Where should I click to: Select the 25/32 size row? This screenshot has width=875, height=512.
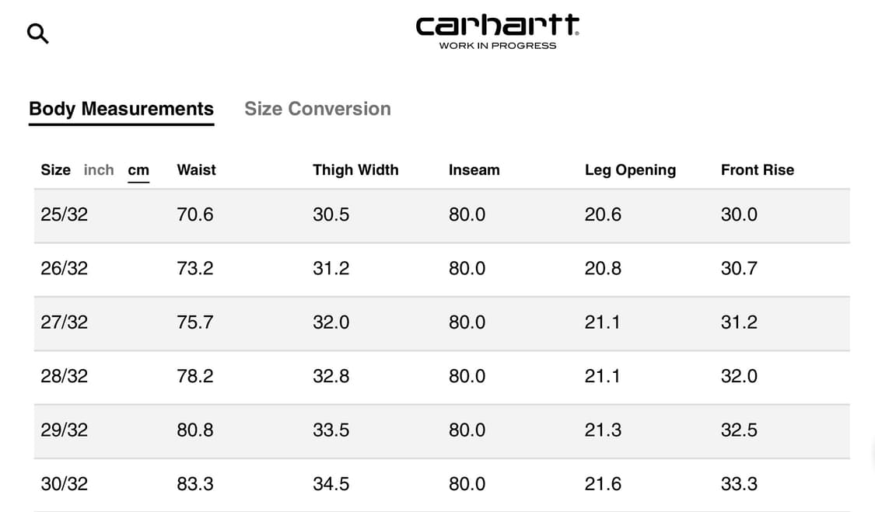tap(65, 215)
